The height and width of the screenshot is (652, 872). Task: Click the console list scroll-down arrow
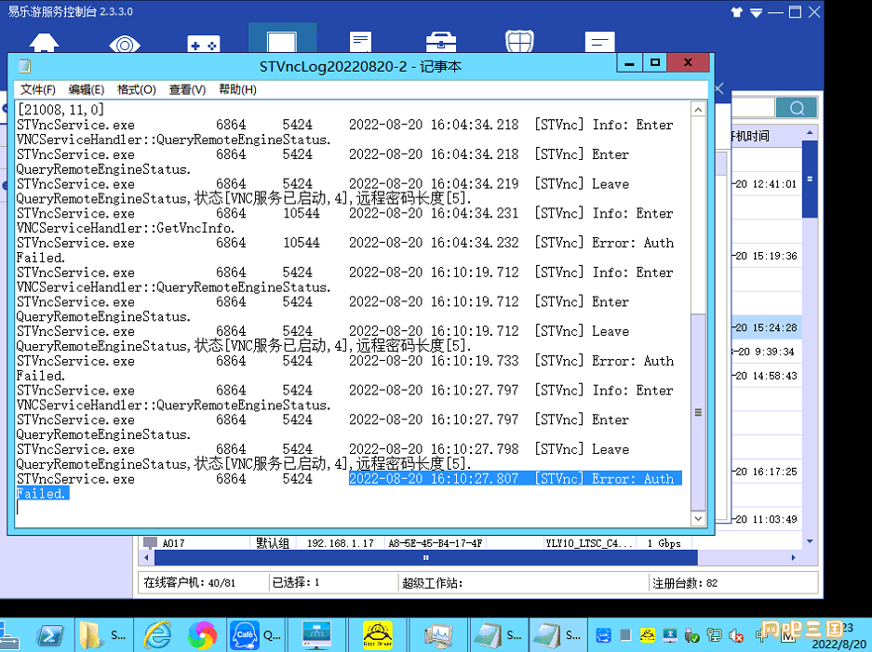[810, 541]
